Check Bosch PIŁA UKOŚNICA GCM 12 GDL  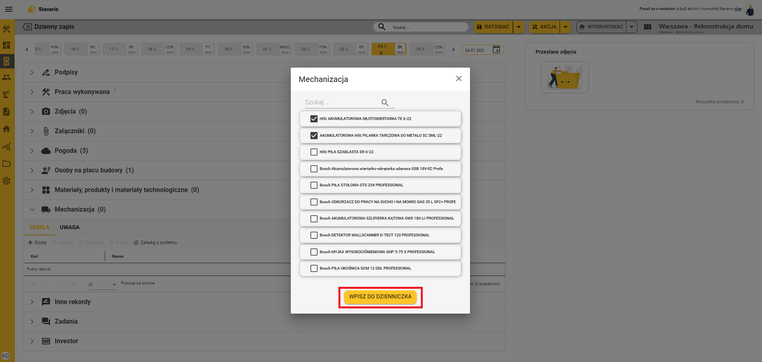tap(314, 268)
